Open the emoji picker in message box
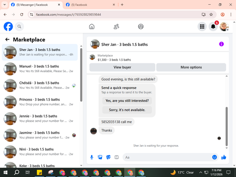This screenshot has height=177, width=236. tap(214, 157)
